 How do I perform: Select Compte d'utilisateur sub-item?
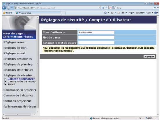click(21, 79)
